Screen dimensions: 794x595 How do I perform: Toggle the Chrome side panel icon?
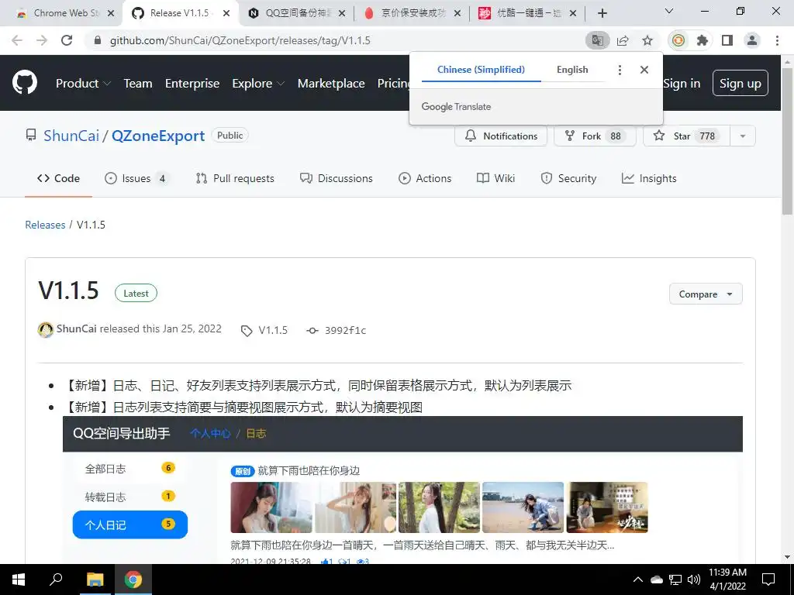(x=727, y=40)
